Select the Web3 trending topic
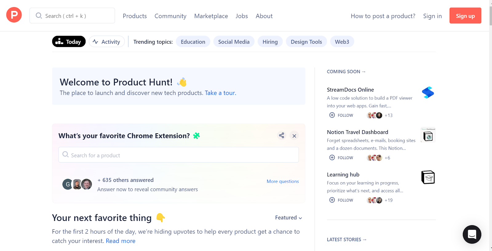 point(342,41)
